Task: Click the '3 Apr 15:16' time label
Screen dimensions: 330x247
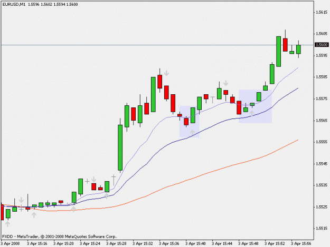Action: 37,244
